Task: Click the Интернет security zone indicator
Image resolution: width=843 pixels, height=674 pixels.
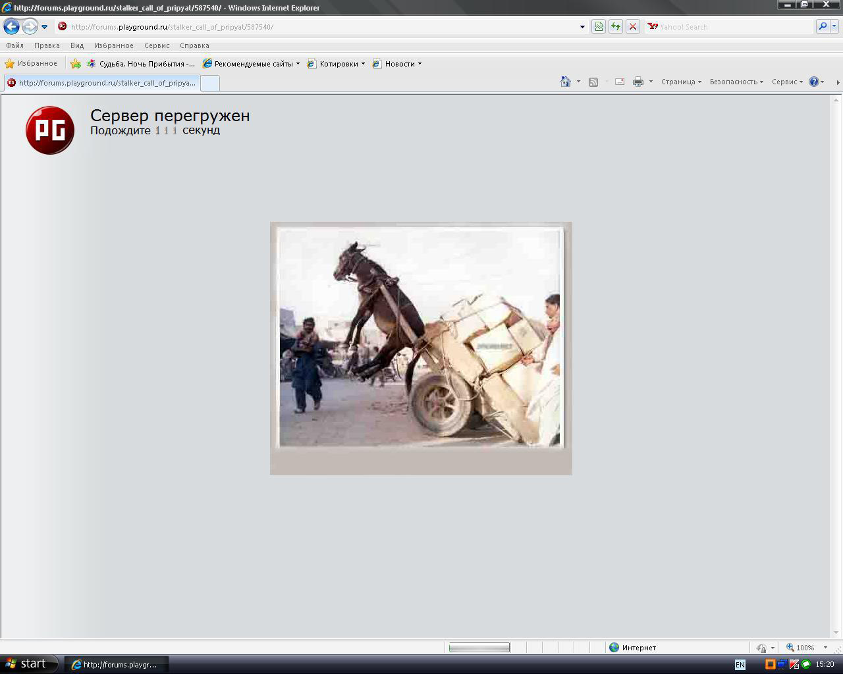Action: (x=632, y=648)
